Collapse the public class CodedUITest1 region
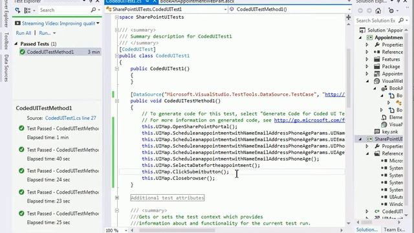The image size is (414, 233). pos(116,56)
